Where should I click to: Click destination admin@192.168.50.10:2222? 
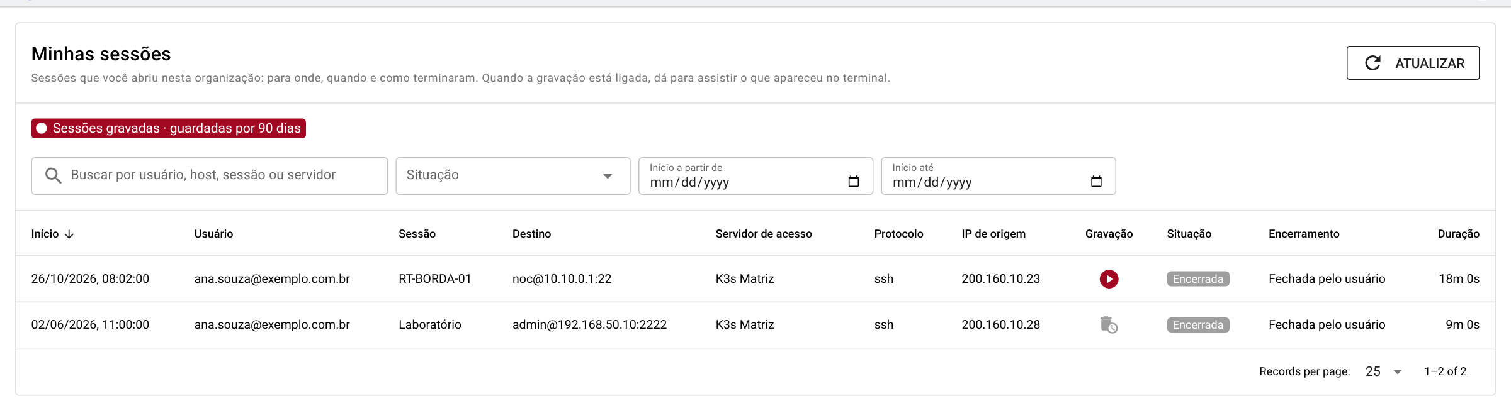[x=589, y=325]
